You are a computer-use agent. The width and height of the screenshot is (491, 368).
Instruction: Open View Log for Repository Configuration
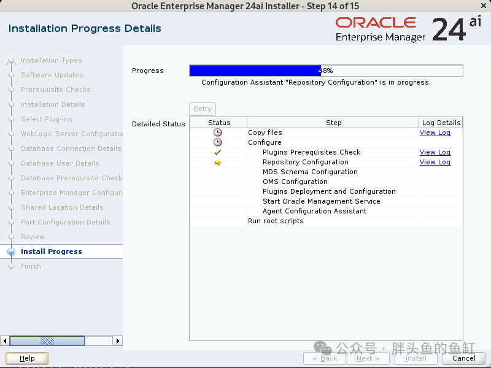pyautogui.click(x=435, y=162)
